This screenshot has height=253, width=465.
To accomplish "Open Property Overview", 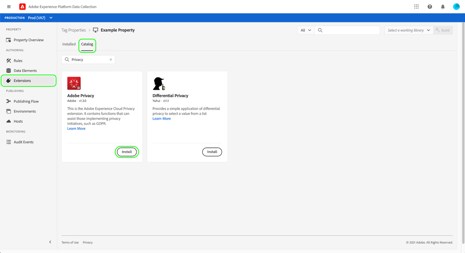I will click(x=28, y=40).
